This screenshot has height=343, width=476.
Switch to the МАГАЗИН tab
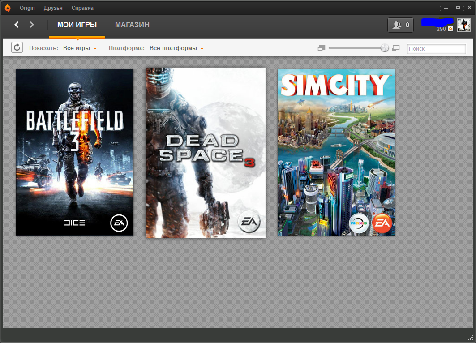coord(132,25)
